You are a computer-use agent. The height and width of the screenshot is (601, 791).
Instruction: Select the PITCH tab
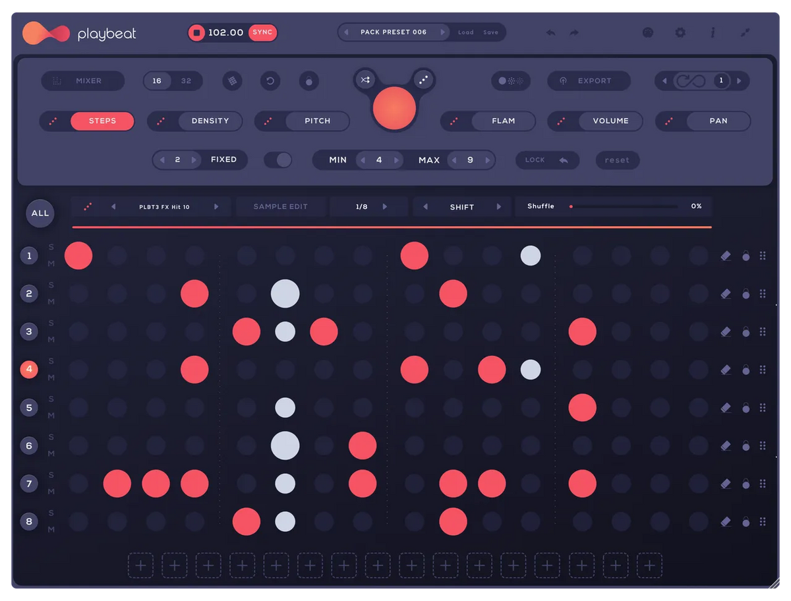tap(317, 121)
